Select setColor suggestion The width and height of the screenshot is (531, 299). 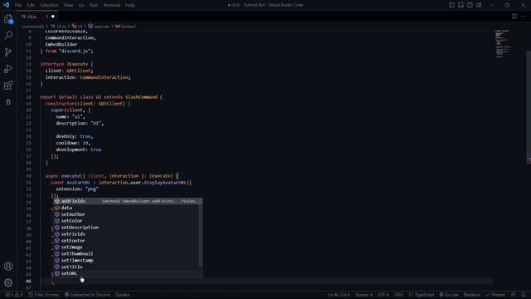coord(128,221)
